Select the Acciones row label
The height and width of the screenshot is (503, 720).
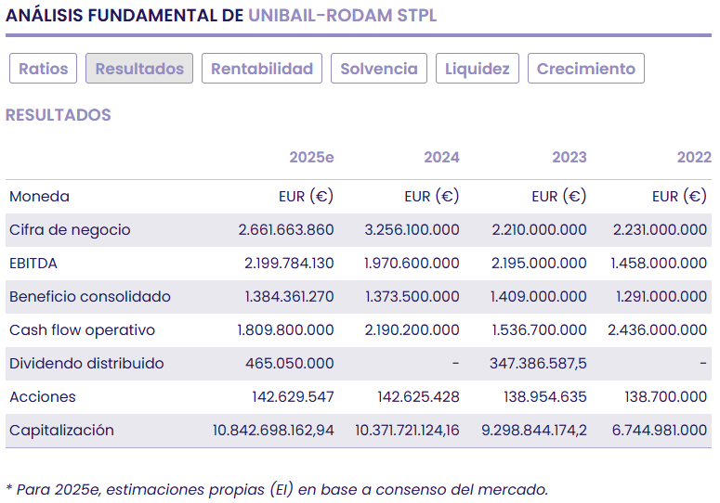(43, 397)
